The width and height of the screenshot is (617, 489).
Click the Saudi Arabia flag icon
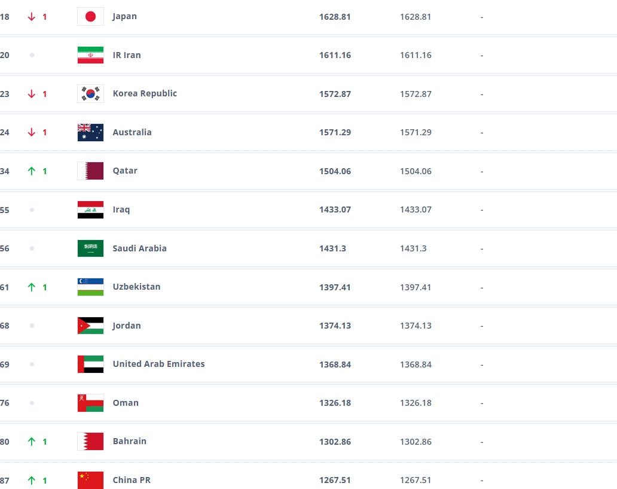click(x=90, y=248)
